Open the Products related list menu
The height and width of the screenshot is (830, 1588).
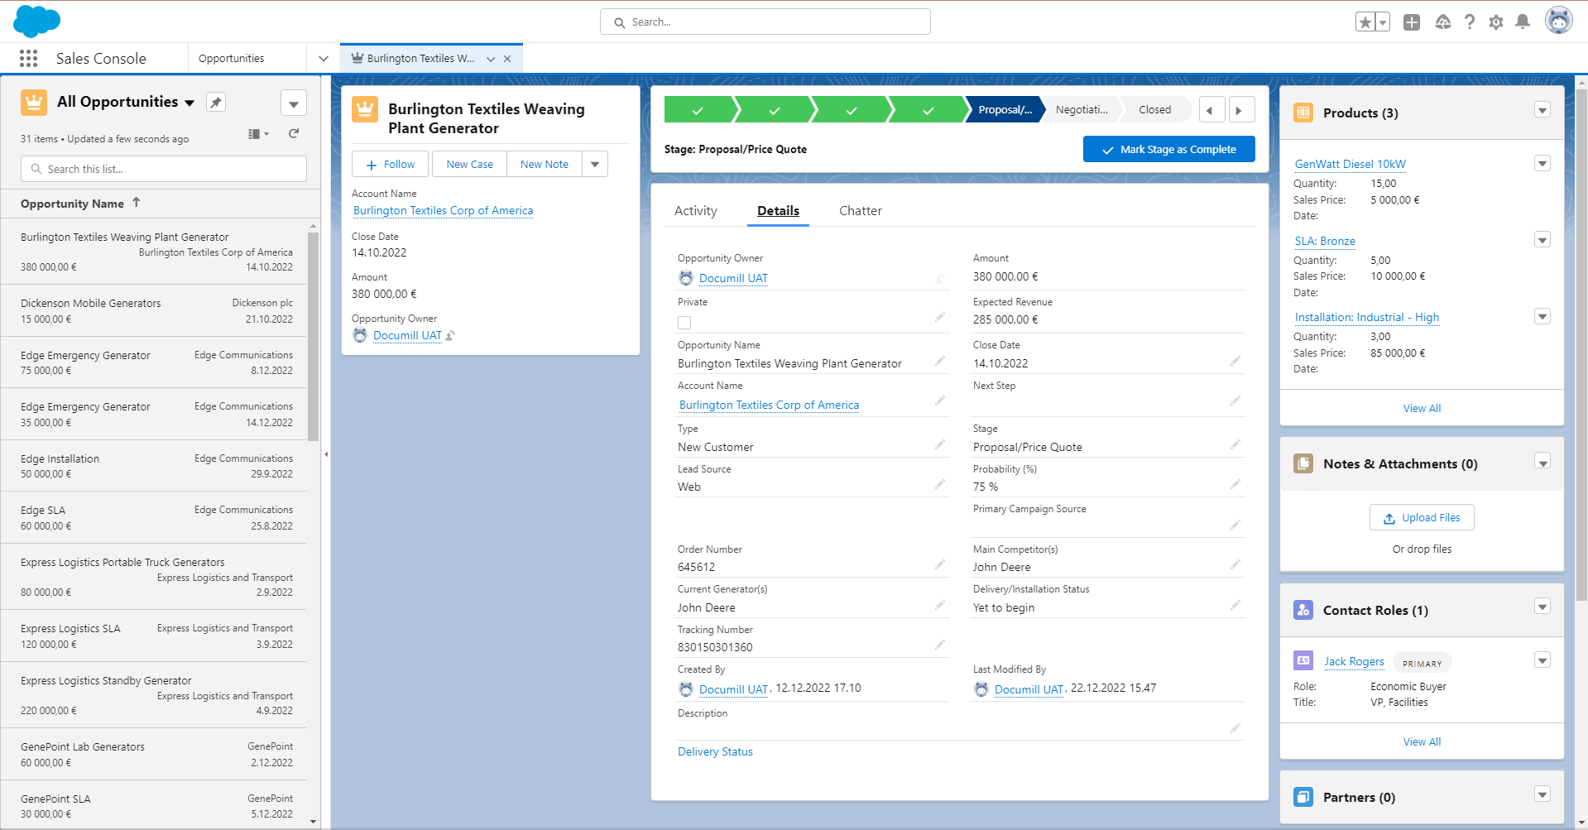tap(1542, 110)
